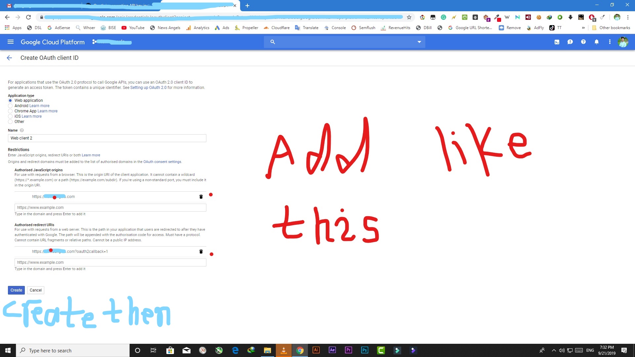Open Setting up OAuth 2.0 link
The height and width of the screenshot is (357, 635).
coord(148,88)
